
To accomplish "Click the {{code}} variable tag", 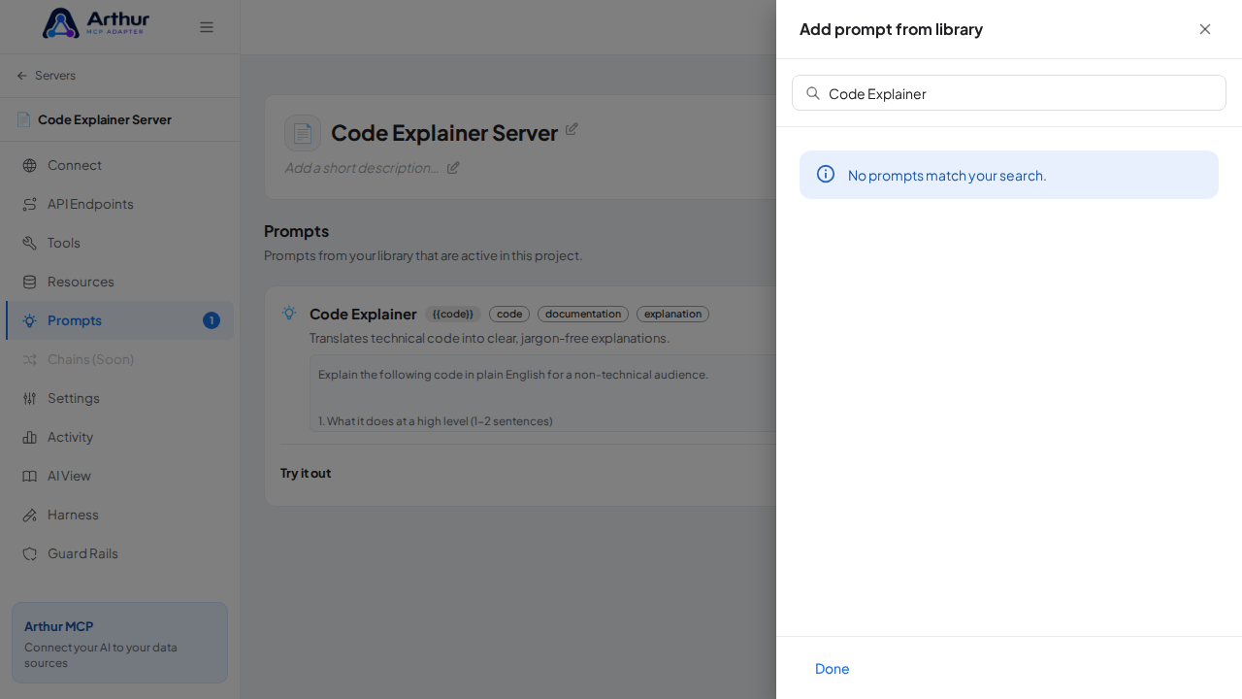I will [x=453, y=314].
